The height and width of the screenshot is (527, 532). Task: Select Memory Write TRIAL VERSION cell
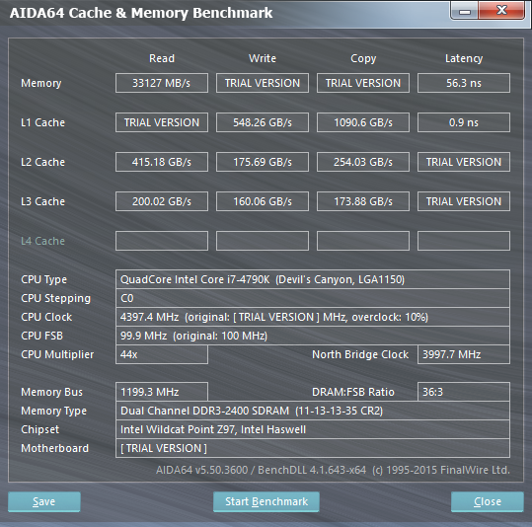[263, 83]
